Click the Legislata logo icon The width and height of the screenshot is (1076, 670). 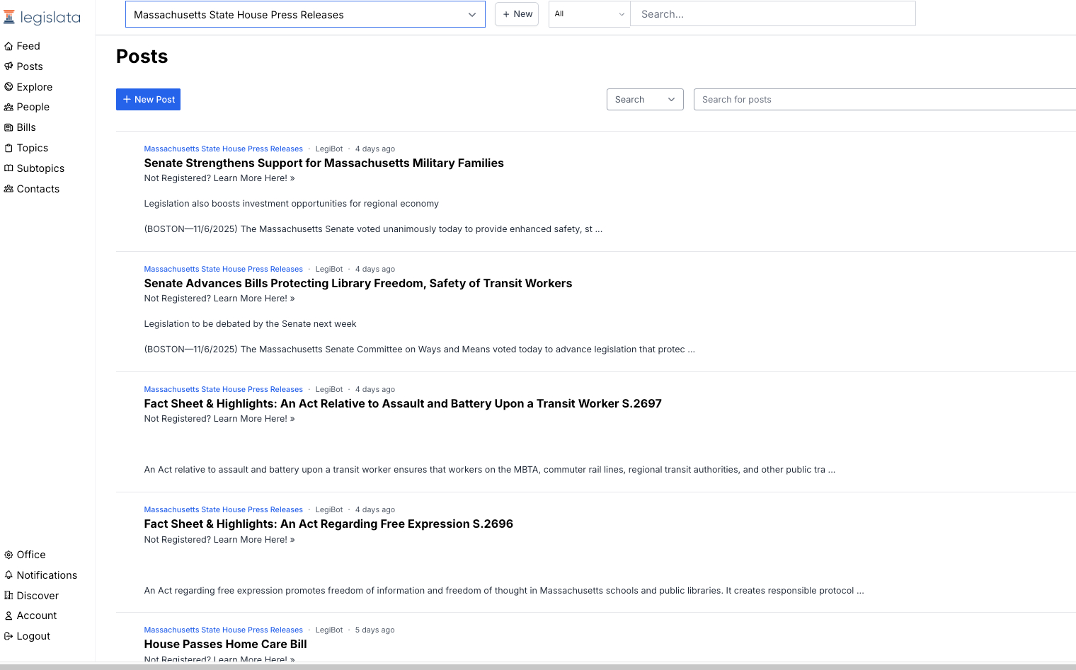(9, 18)
